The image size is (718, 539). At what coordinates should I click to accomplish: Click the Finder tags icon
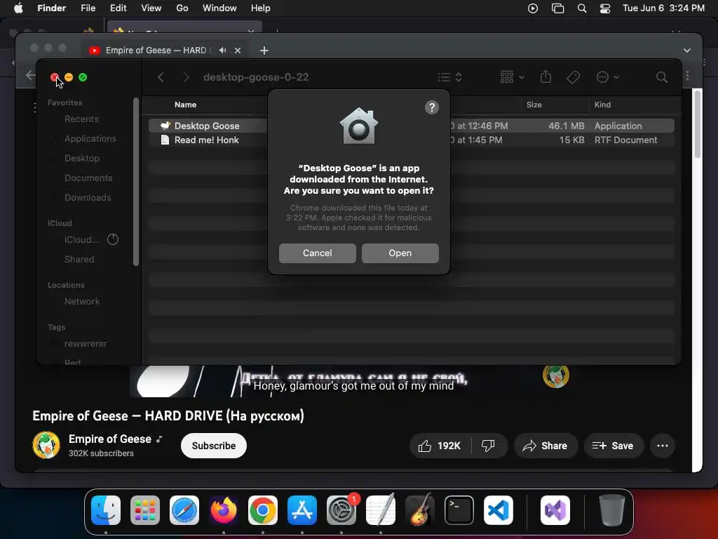tap(573, 77)
